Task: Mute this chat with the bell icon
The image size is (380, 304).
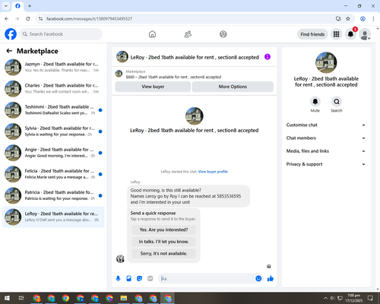Action: pos(315,102)
